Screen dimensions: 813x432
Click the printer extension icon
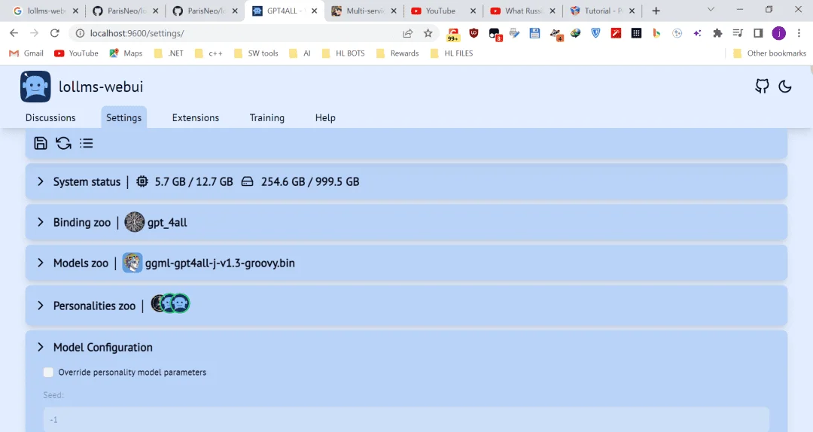tap(514, 33)
